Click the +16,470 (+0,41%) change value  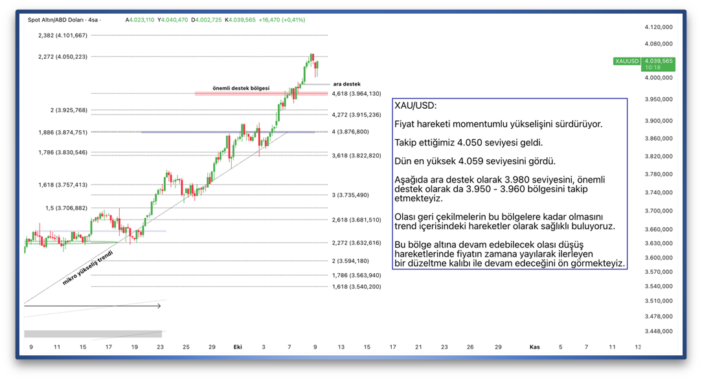click(x=282, y=20)
